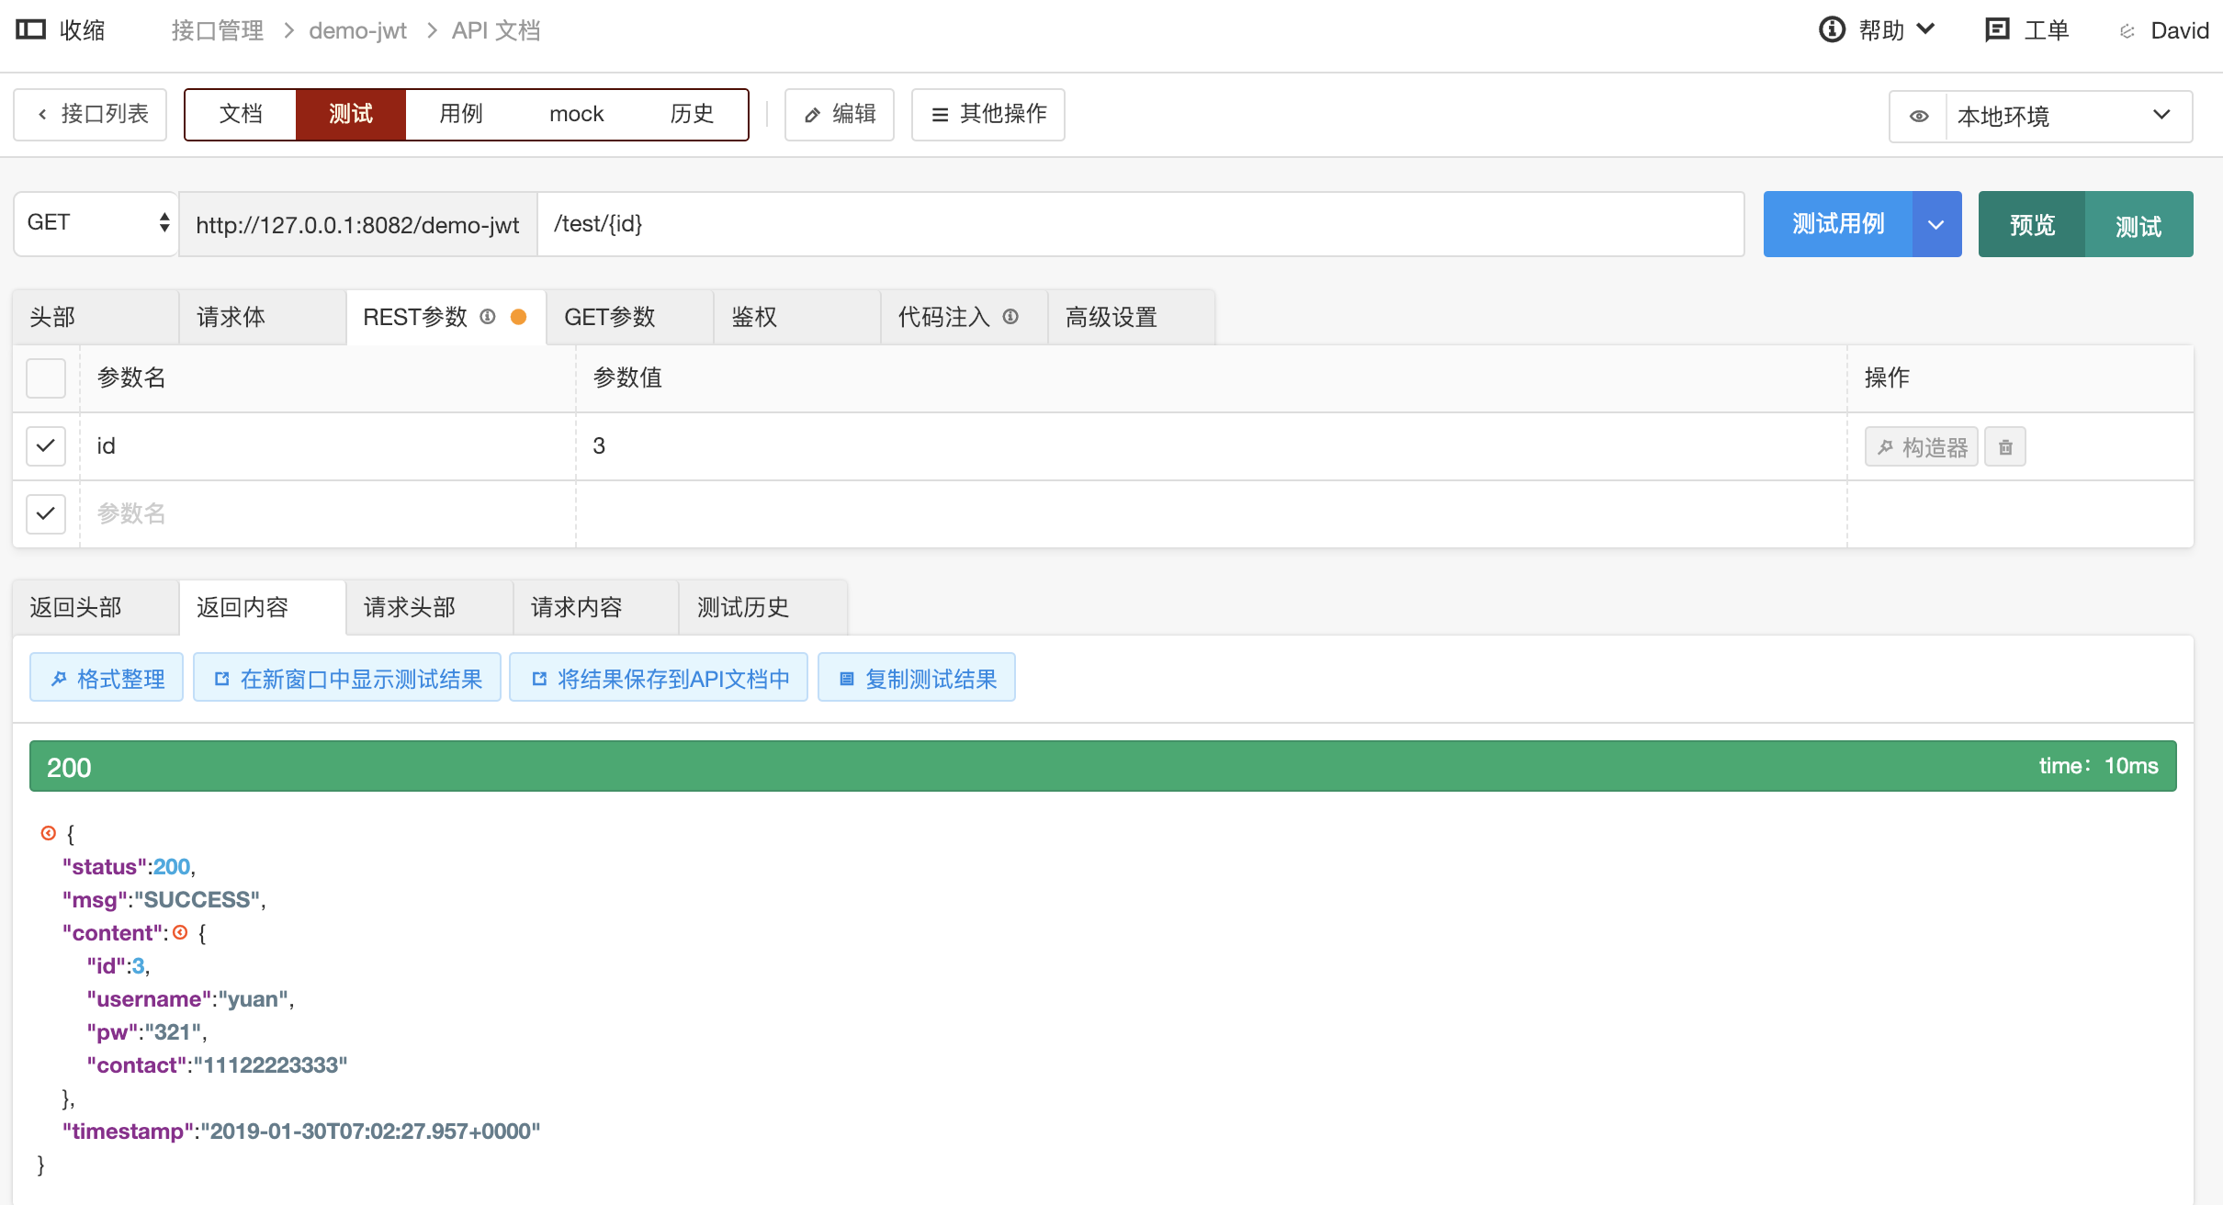This screenshot has height=1205, width=2223.
Task: Collapse the root JSON object node
Action: [48, 832]
